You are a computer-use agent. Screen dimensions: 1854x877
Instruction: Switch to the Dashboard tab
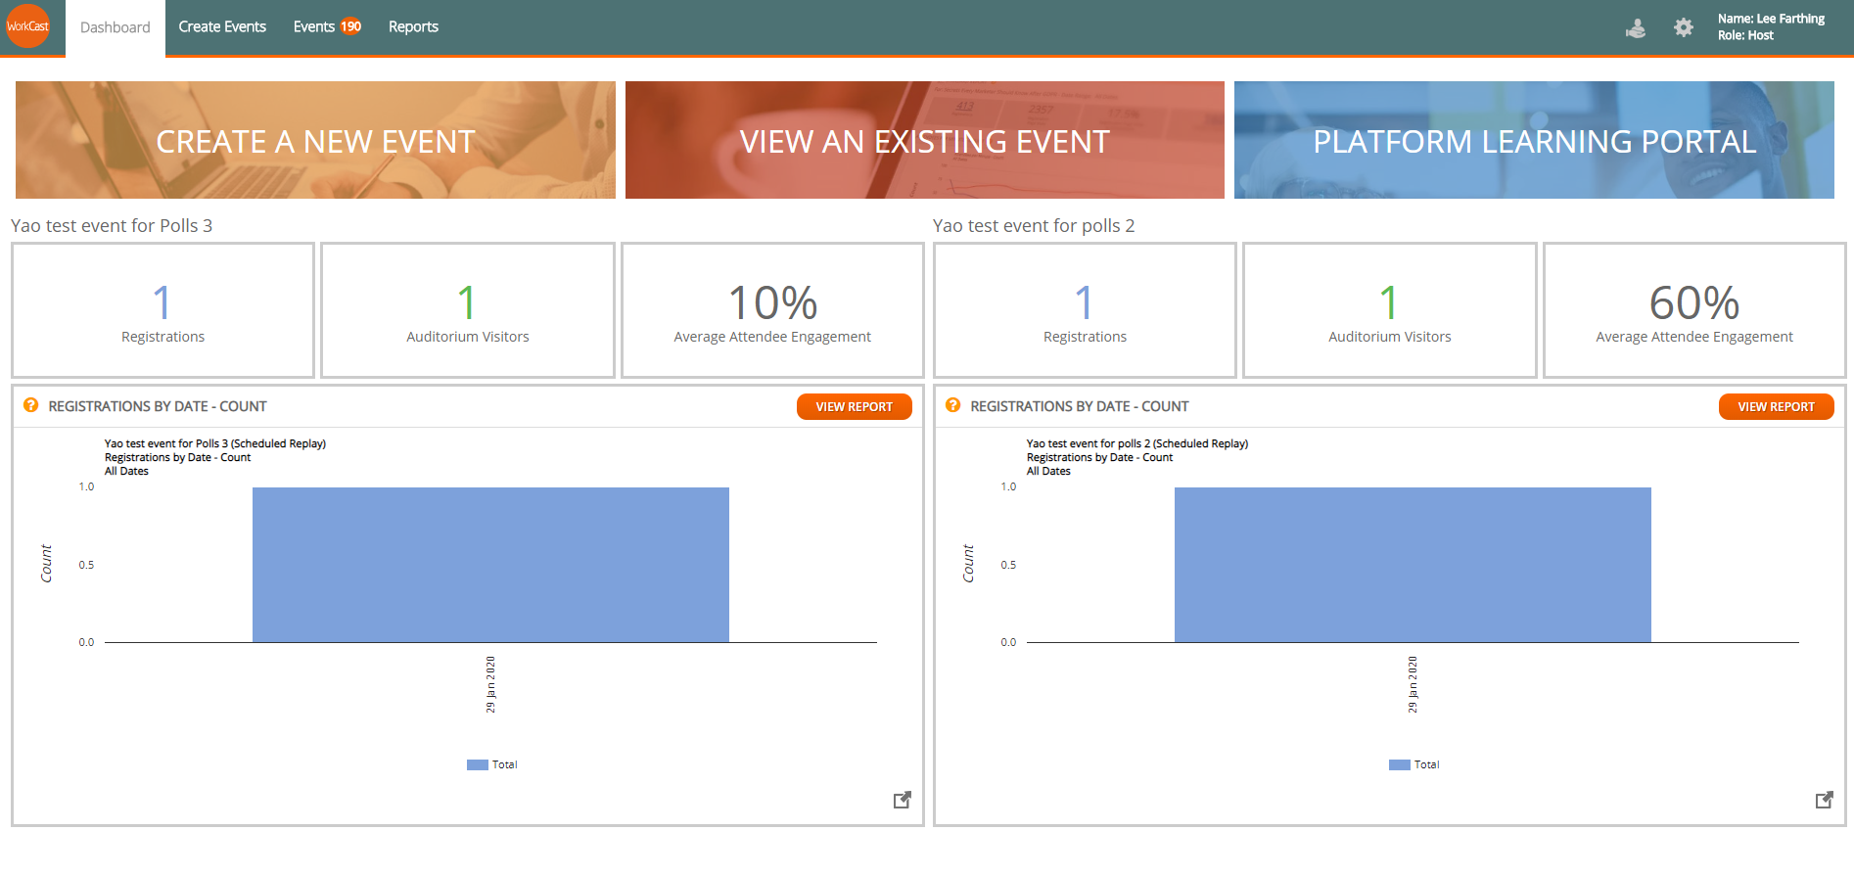click(116, 27)
